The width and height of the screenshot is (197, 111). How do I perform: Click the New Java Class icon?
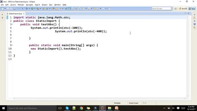click(47, 9)
